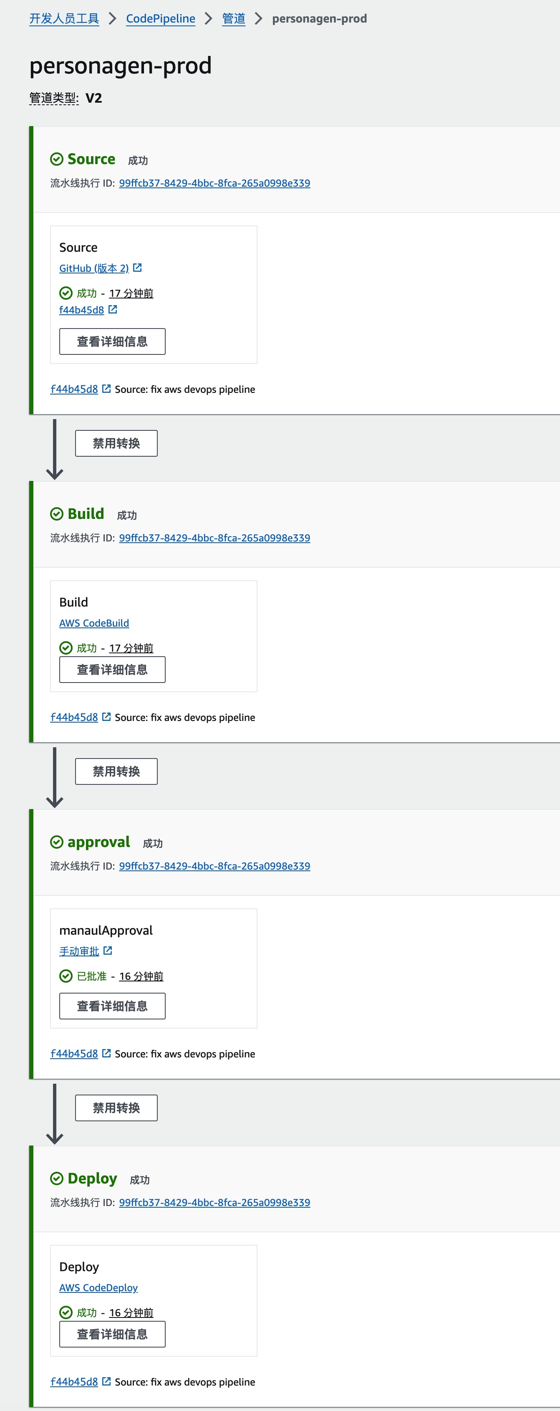Open AWS CodeBuild provider link
Screen dimensions: 560x1411
[x=94, y=623]
